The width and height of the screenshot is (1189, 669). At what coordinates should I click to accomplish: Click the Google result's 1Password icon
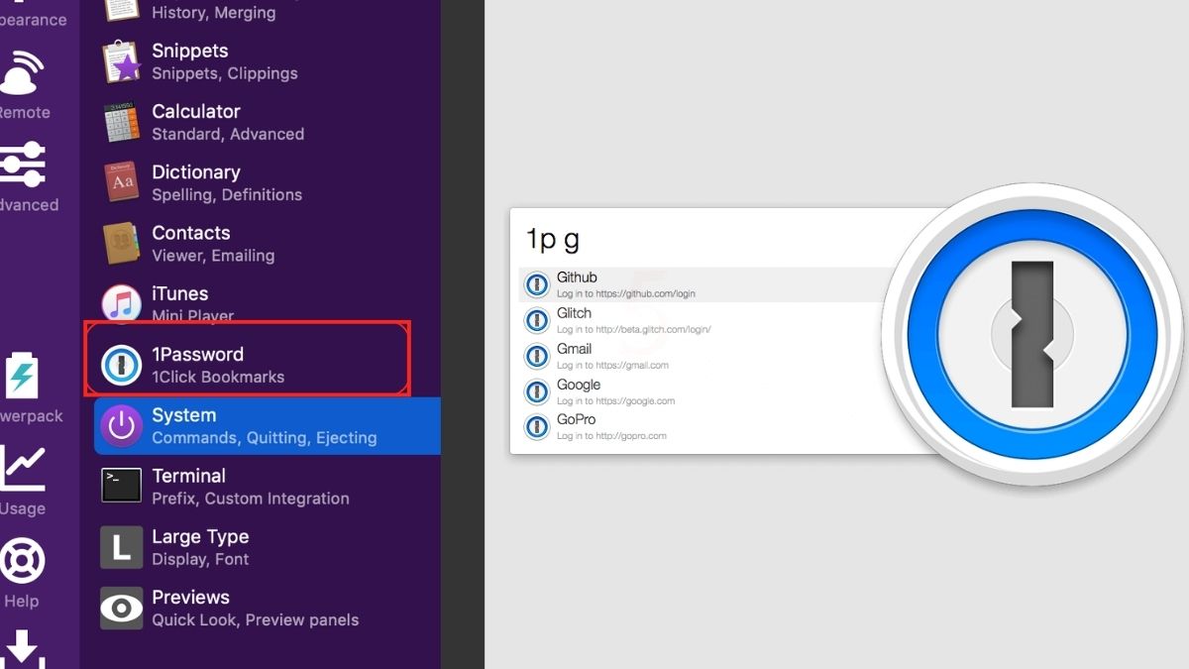click(x=537, y=391)
